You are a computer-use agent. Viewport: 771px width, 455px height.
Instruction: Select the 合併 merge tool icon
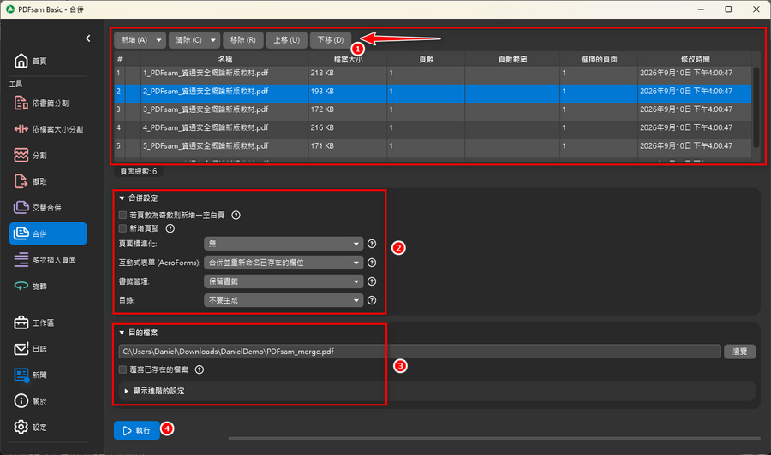(x=21, y=233)
